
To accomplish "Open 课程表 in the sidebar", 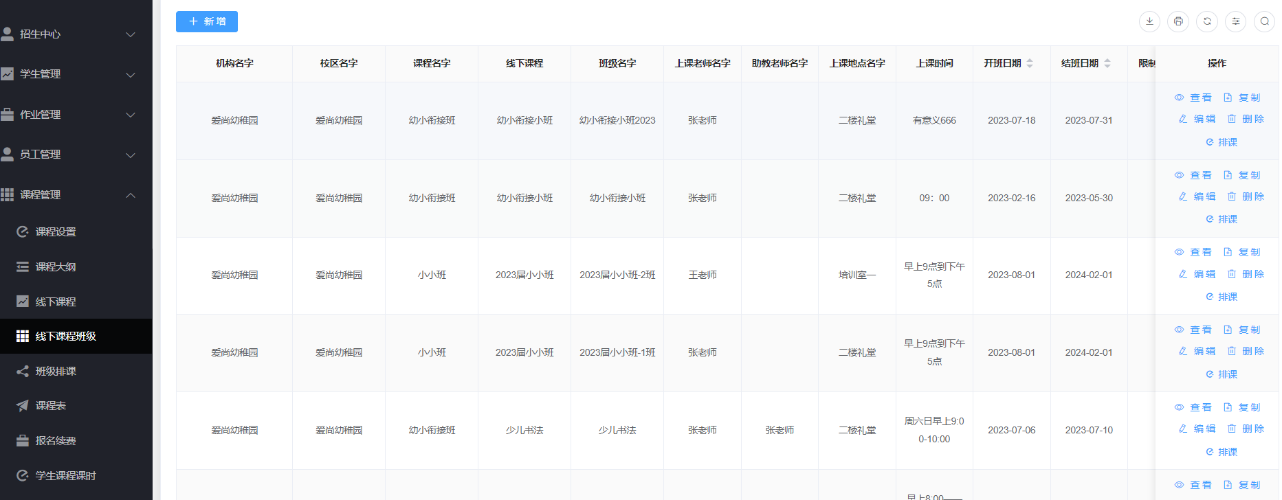I will (76, 406).
